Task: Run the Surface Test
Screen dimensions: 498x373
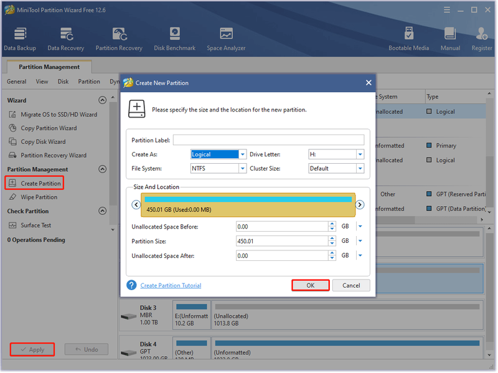Action: [x=29, y=225]
